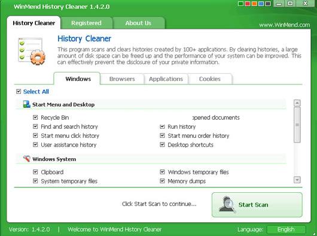The image size is (317, 236).
Task: Select the blue color theme swatch
Action: click(x=261, y=4)
